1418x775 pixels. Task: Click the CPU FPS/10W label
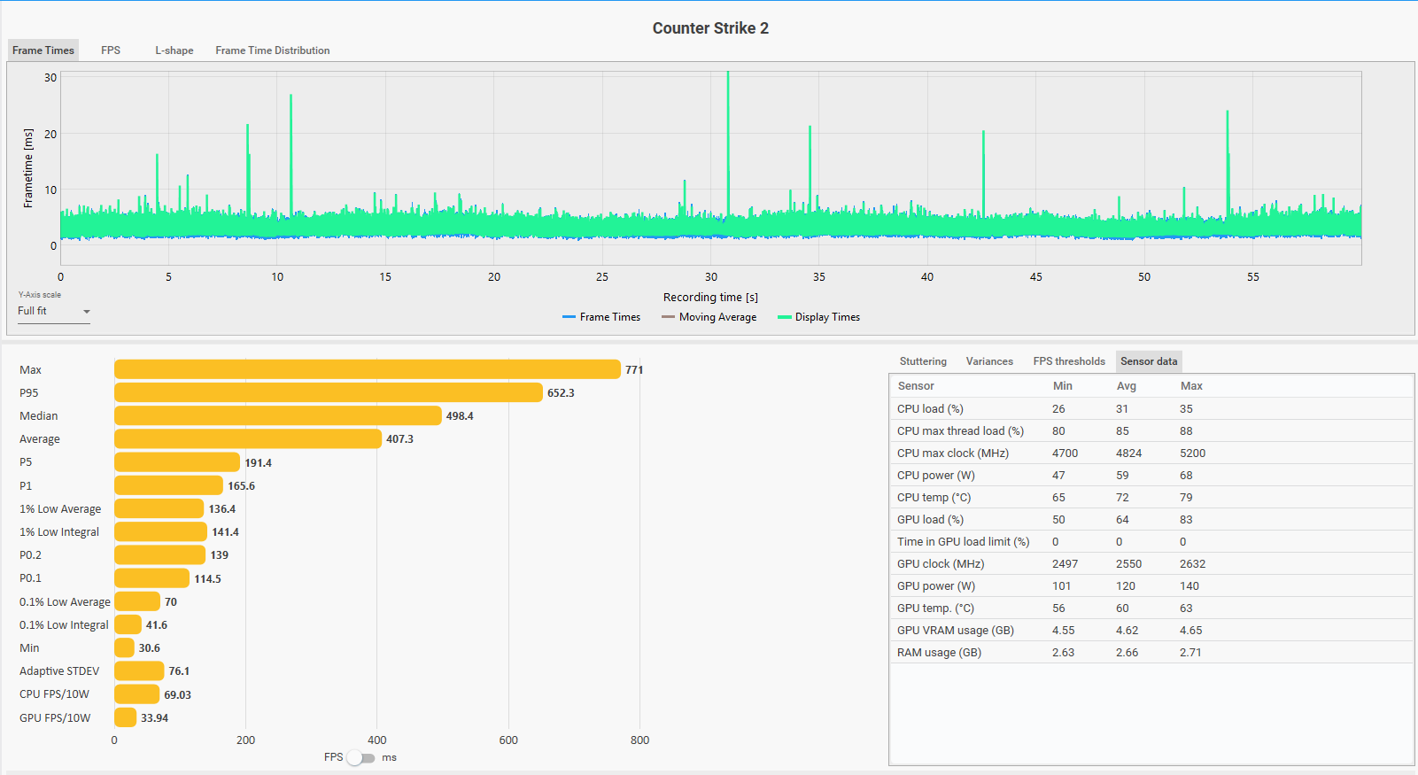(x=54, y=694)
